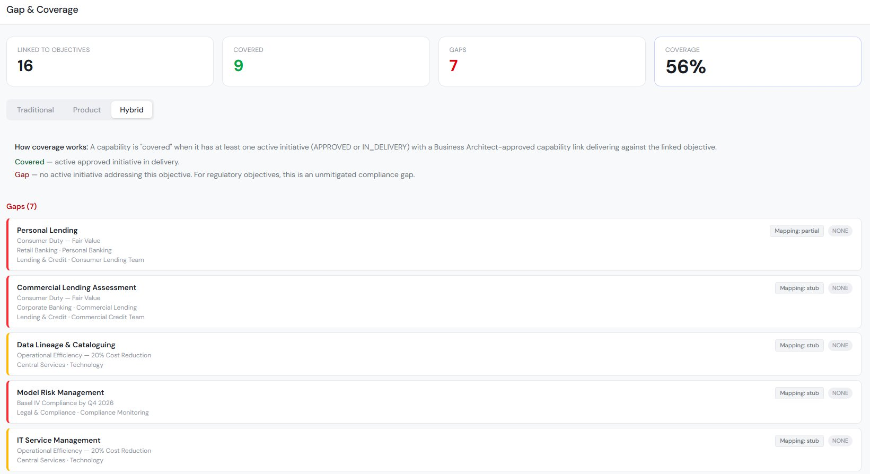Image resolution: width=870 pixels, height=474 pixels.
Task: Click the Gaps (7) section heading
Action: coord(22,206)
